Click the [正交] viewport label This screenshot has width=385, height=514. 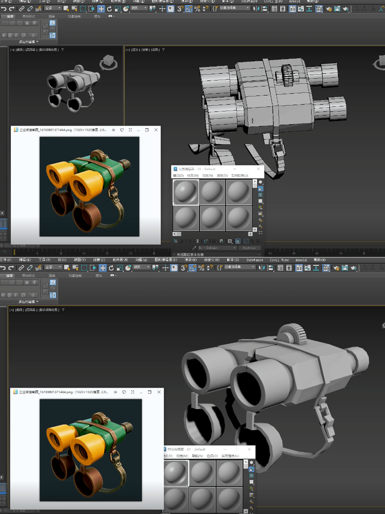click(135, 50)
